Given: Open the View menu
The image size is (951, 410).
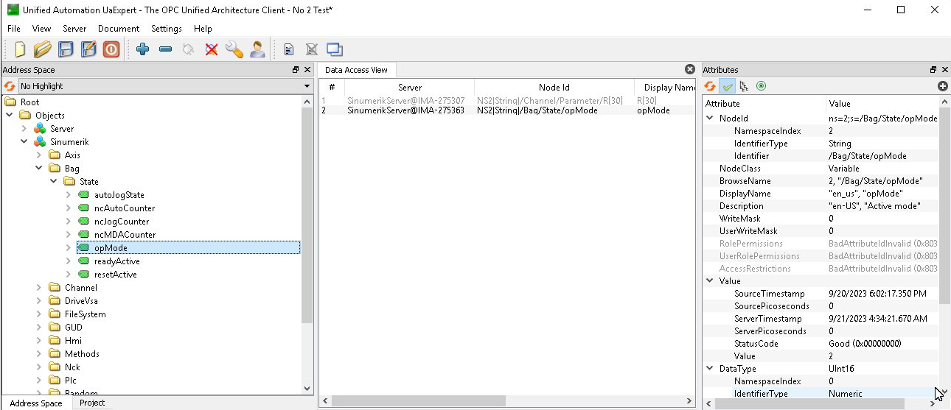Looking at the screenshot, I should pyautogui.click(x=41, y=29).
